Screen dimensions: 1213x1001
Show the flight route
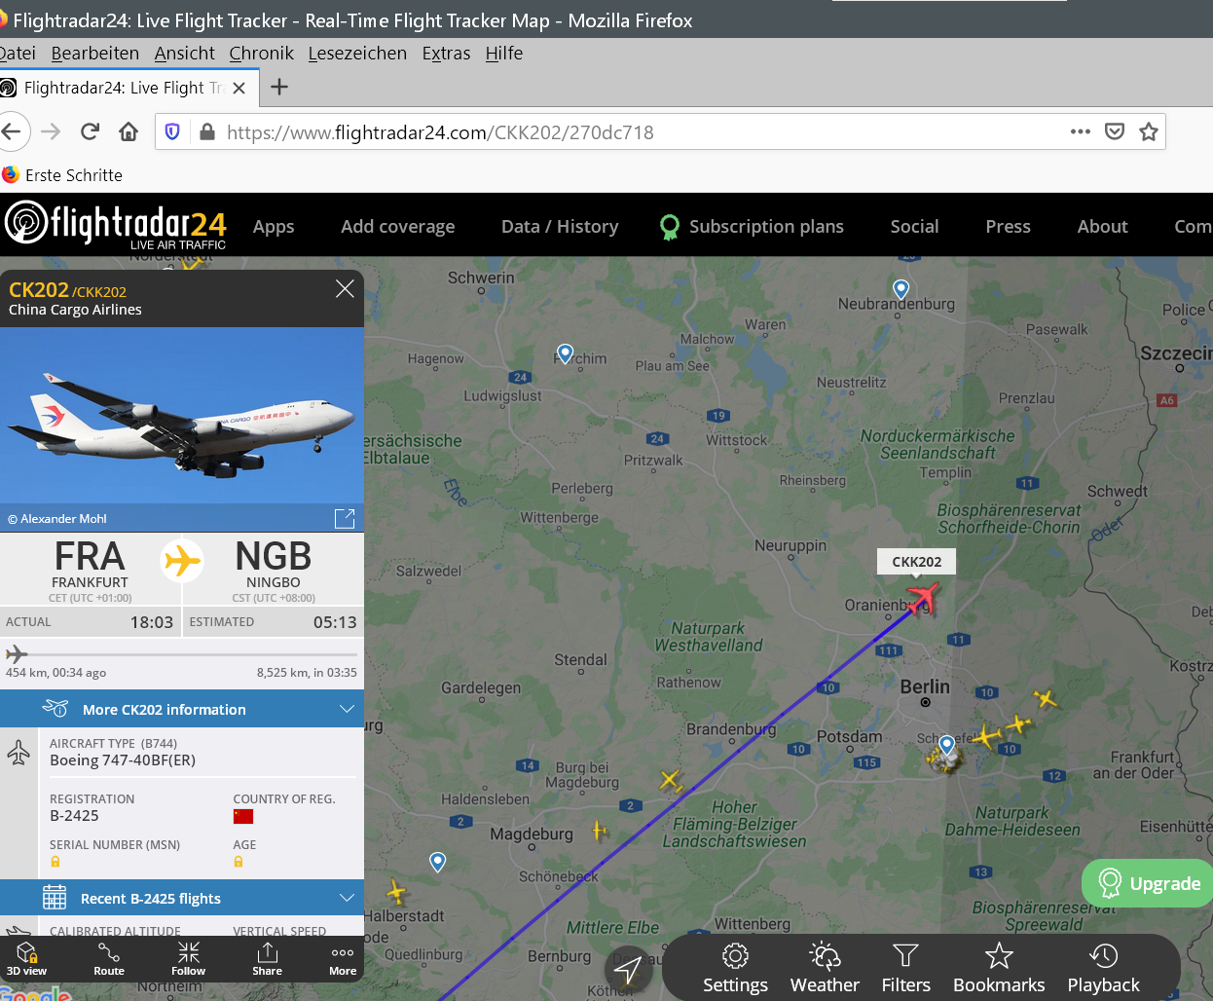pos(109,958)
